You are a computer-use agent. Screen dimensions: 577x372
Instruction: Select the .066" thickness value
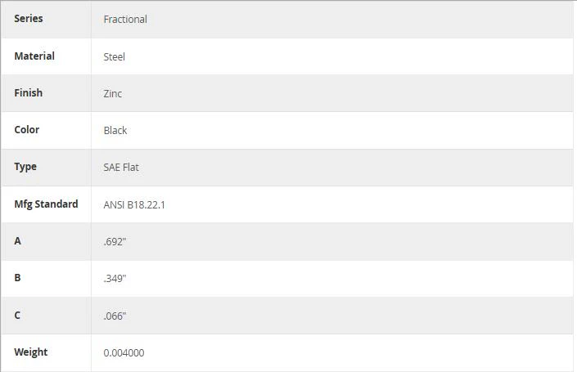[x=115, y=316]
